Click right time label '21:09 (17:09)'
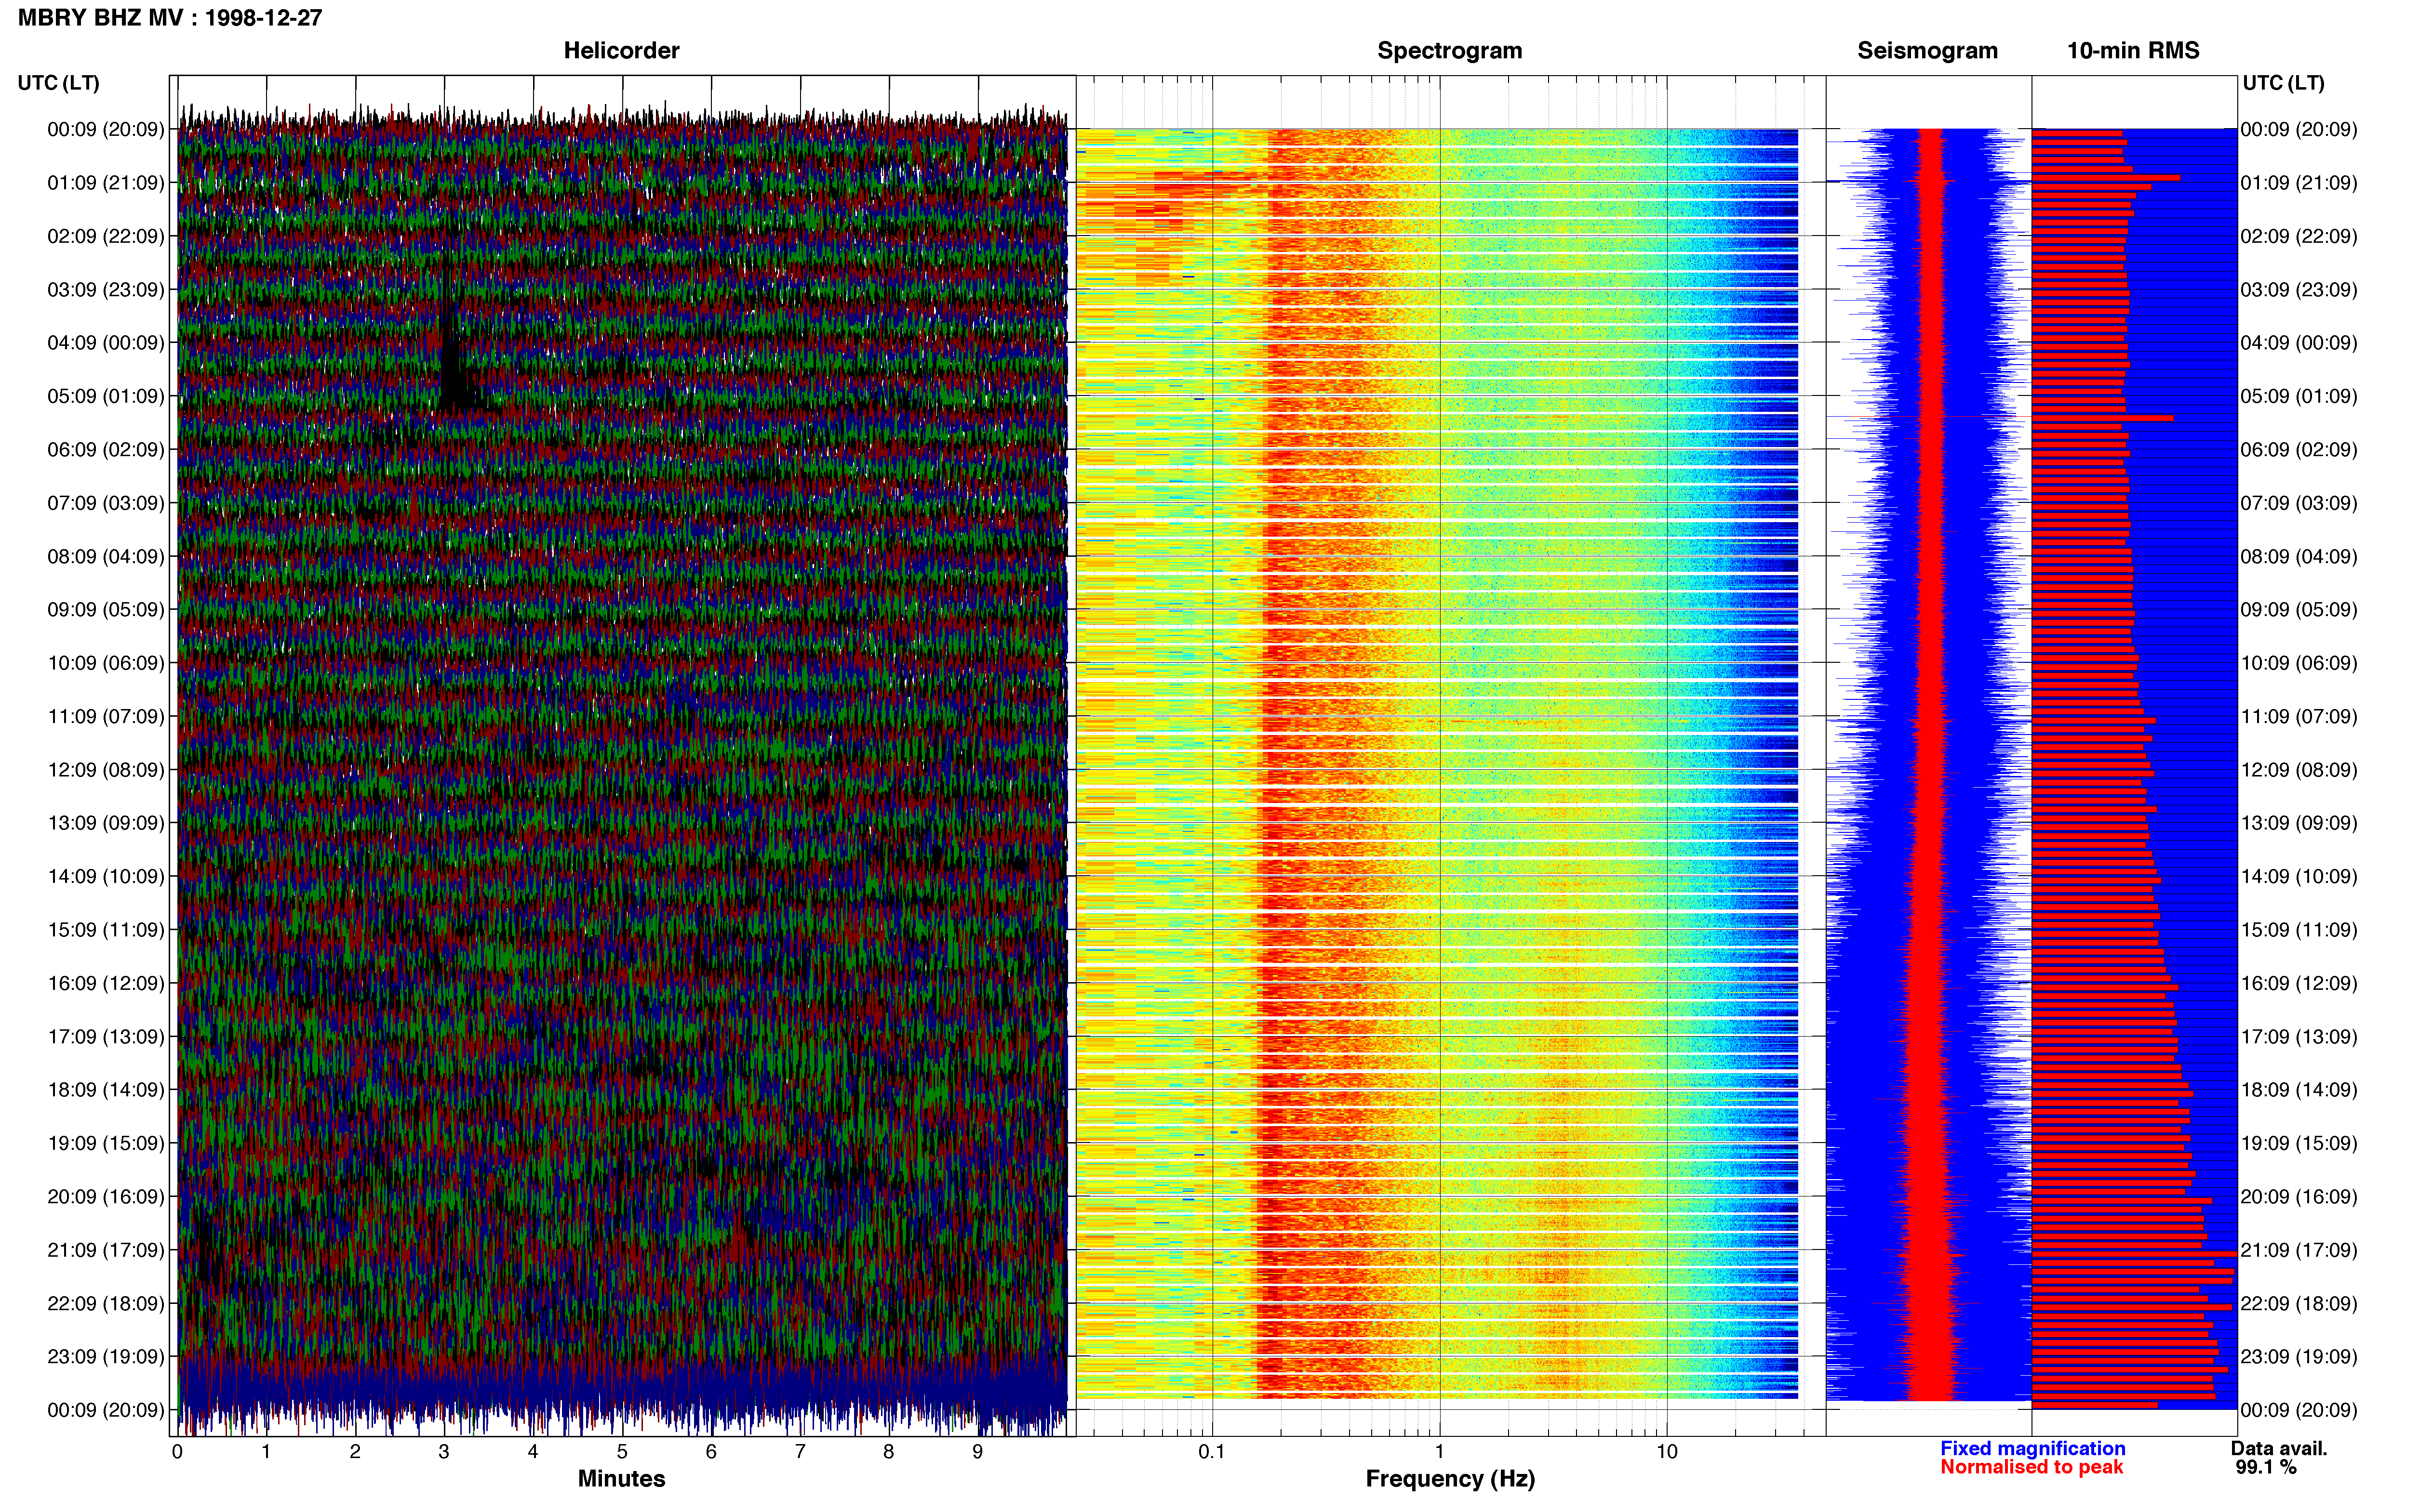Screen dimensions: 2419x1512 pos(2299,1250)
